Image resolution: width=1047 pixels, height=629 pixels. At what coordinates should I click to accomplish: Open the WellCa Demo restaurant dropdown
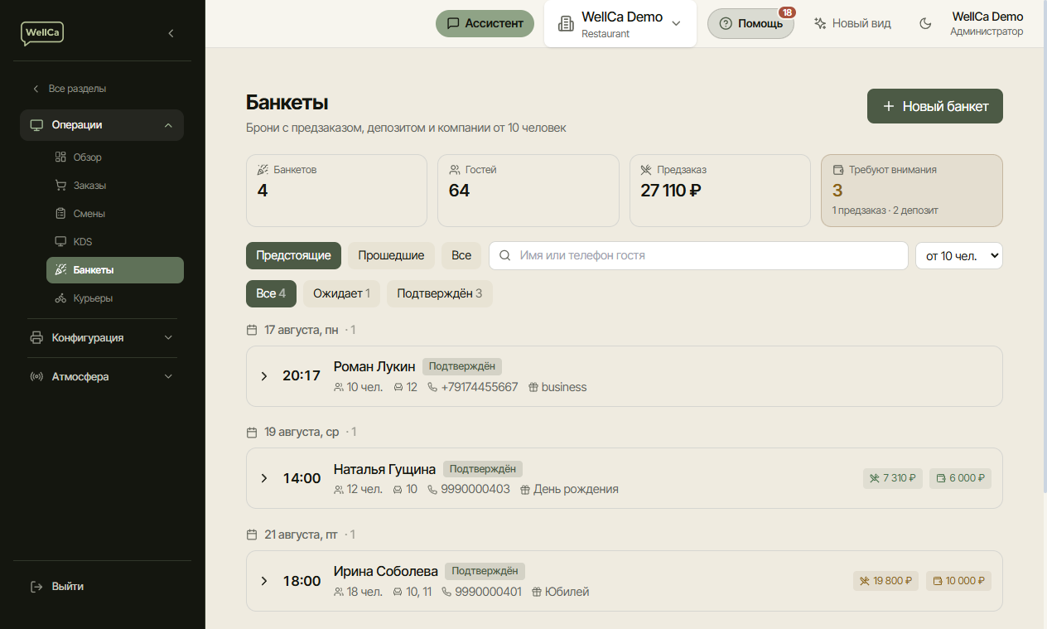[x=620, y=24]
